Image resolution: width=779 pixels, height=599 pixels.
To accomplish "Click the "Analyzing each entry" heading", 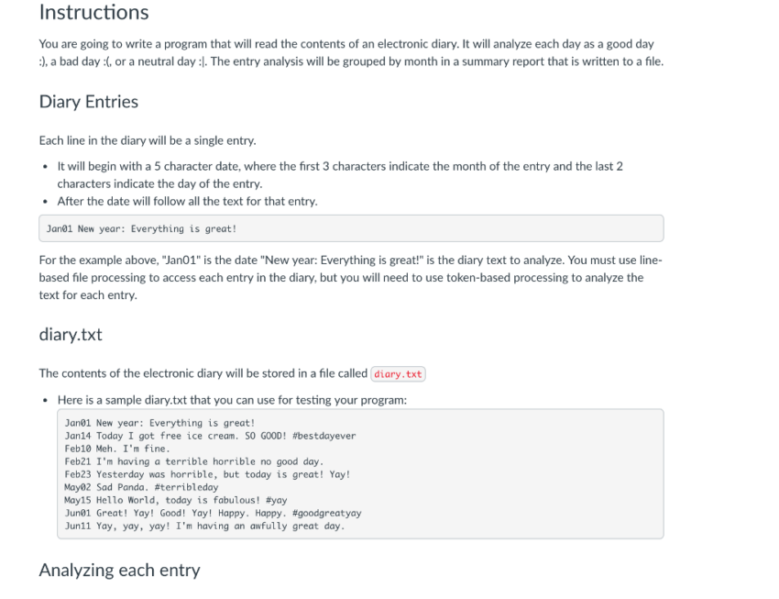I will (x=119, y=570).
